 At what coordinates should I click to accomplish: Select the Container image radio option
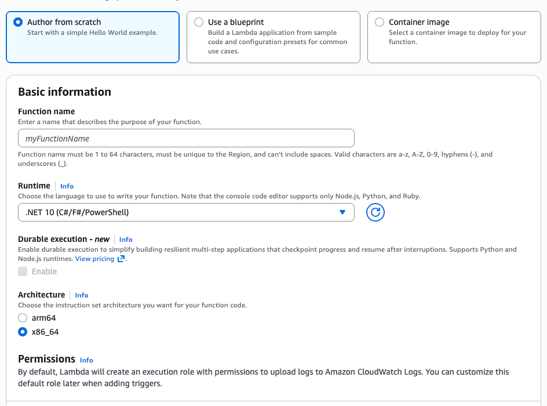click(380, 22)
